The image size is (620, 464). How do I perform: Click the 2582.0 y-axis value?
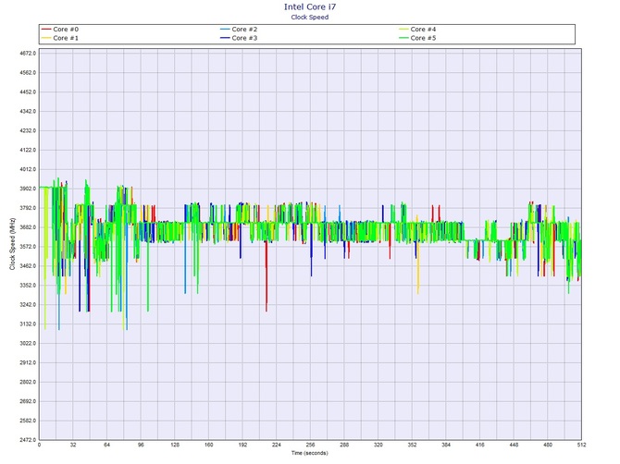click(x=28, y=421)
